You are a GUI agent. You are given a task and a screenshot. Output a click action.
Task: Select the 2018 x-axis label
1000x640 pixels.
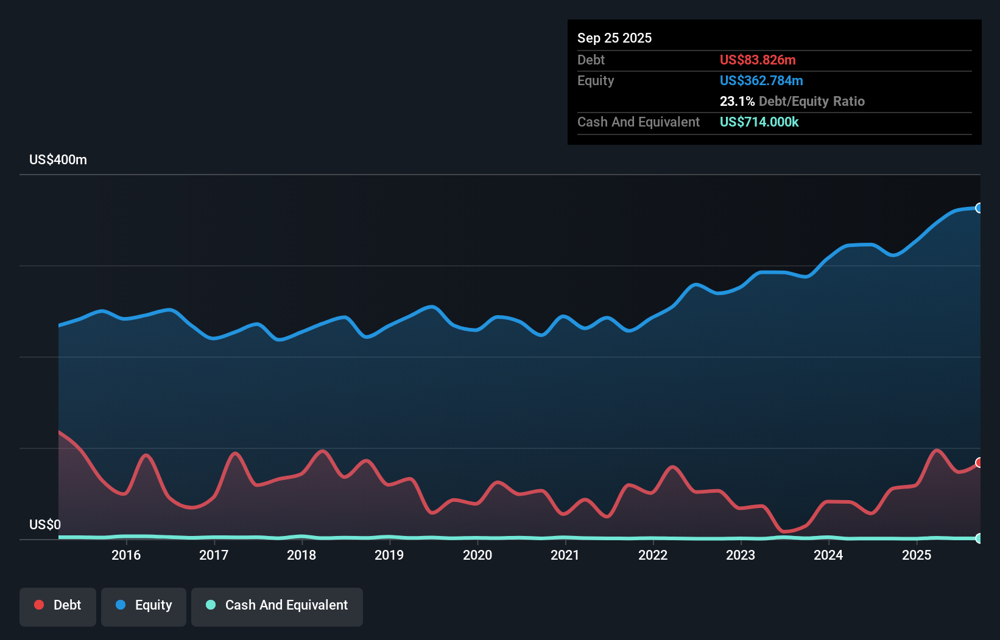[301, 555]
